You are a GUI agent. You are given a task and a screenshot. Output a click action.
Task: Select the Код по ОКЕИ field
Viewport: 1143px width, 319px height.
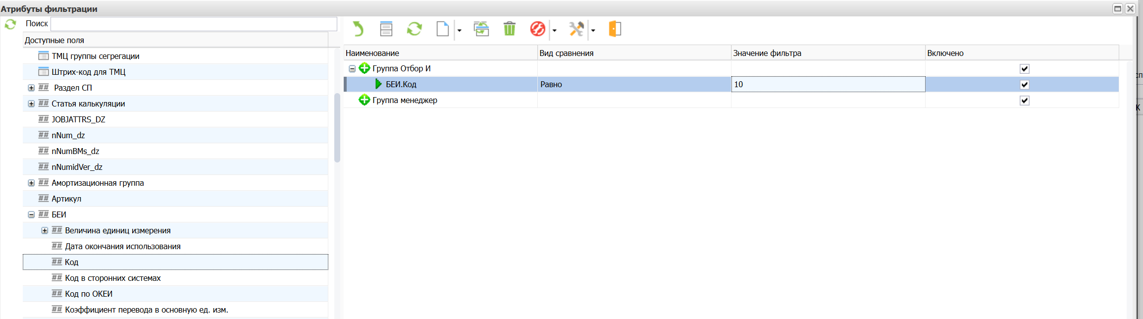pos(89,294)
